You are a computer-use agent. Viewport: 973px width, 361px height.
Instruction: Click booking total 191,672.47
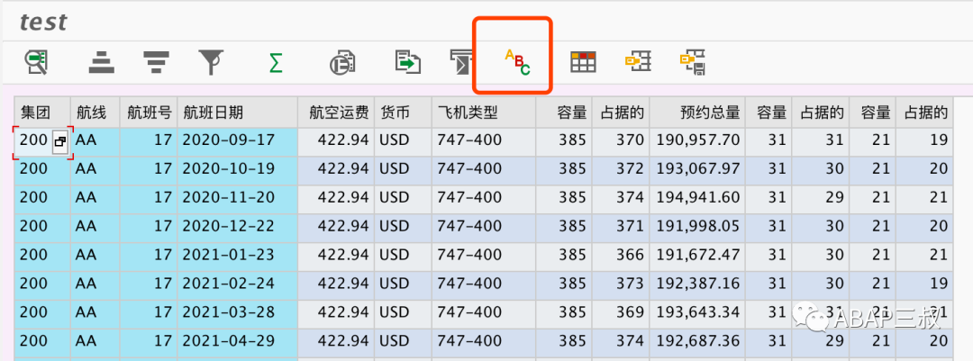click(x=697, y=255)
